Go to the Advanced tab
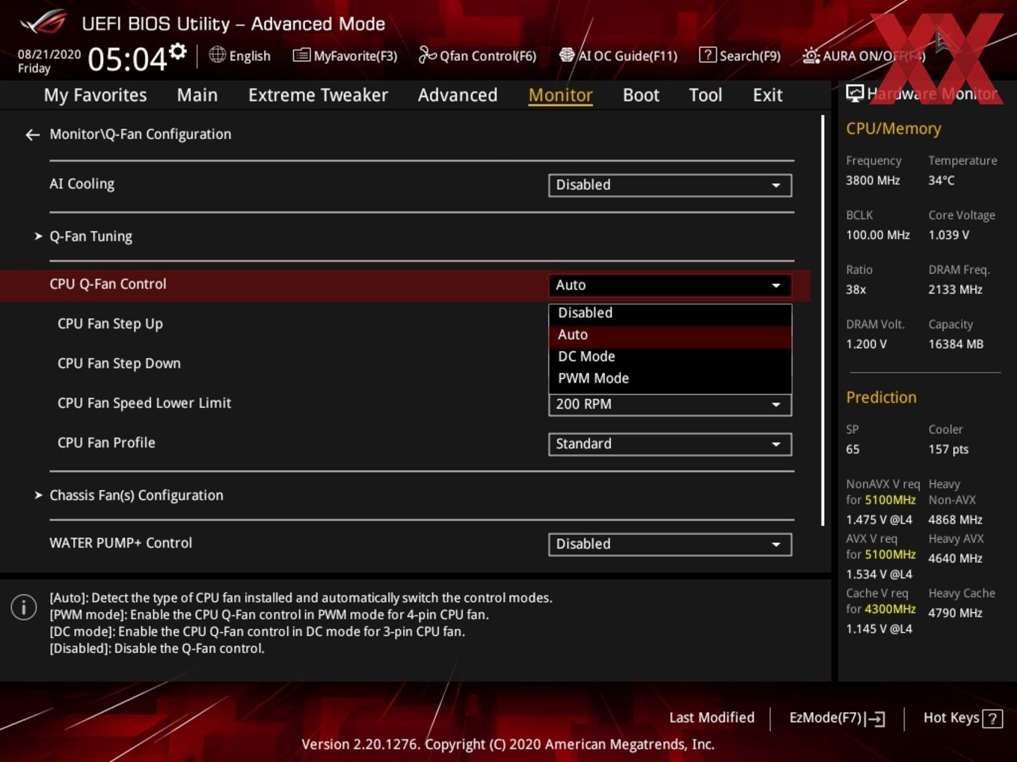The image size is (1017, 762). (x=458, y=95)
